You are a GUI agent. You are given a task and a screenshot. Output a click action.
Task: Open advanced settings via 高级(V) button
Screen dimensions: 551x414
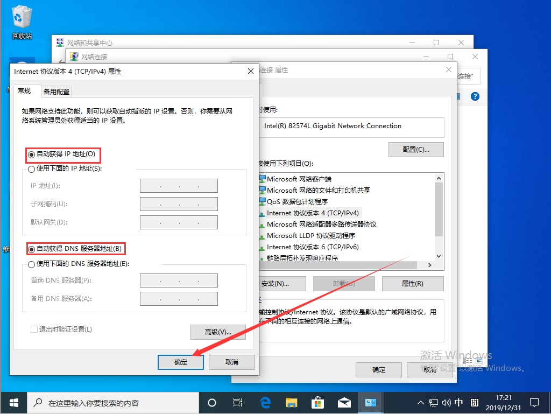(217, 332)
